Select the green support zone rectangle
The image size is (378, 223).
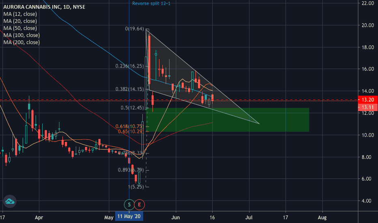tap(228, 120)
